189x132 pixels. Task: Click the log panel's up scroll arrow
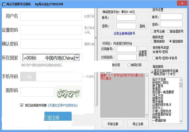click(147, 76)
